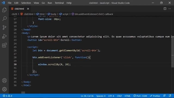Click the opening <script> tag on line 25
This screenshot has height=98, width=174.
point(32,47)
